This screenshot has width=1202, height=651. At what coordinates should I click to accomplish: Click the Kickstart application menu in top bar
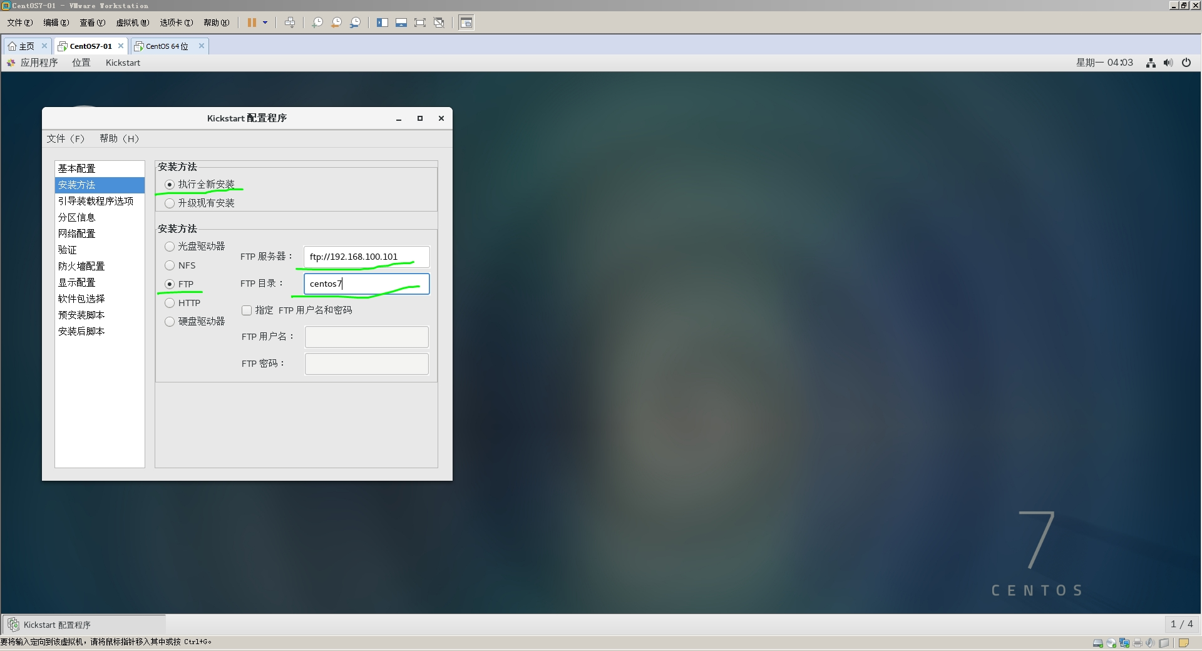pos(123,63)
